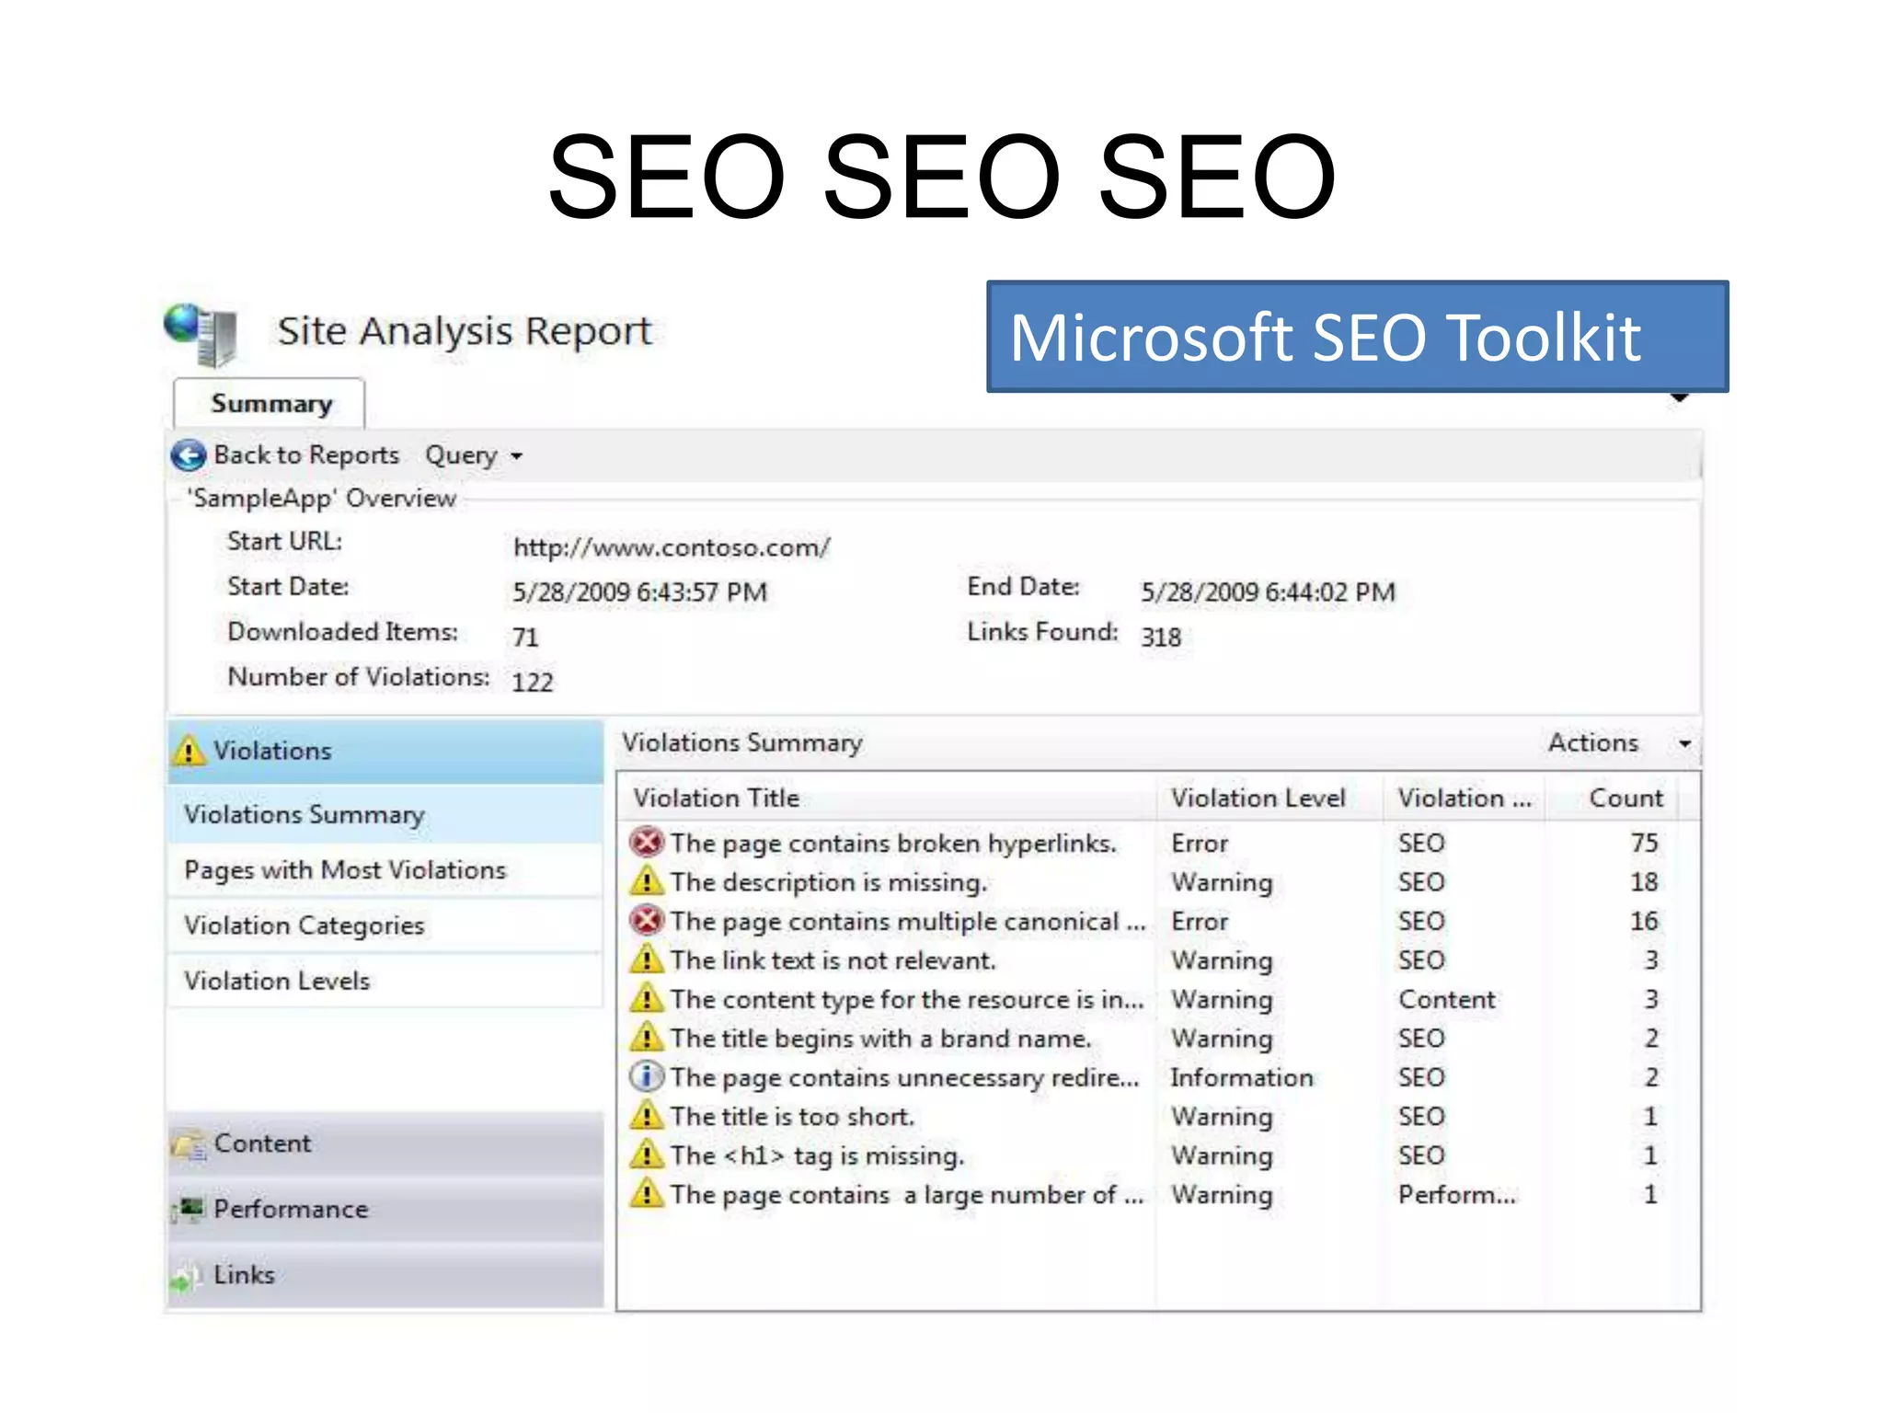Click warning icon beside description is missing

click(x=647, y=881)
